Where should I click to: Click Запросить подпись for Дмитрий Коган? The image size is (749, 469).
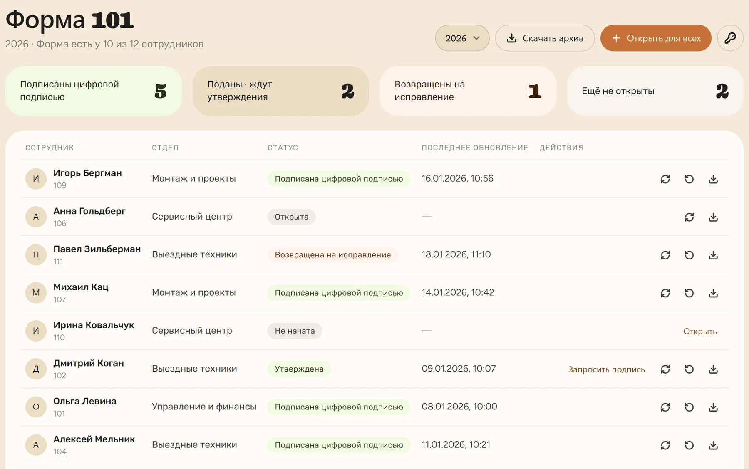[x=606, y=369]
